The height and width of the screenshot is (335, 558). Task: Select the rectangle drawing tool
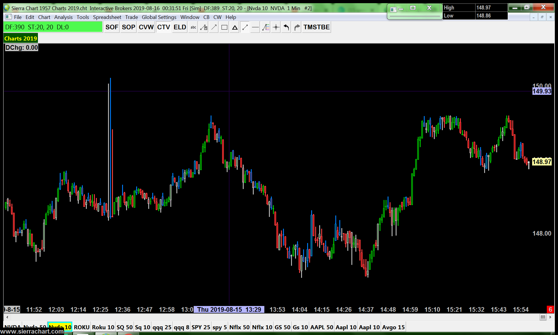224,27
